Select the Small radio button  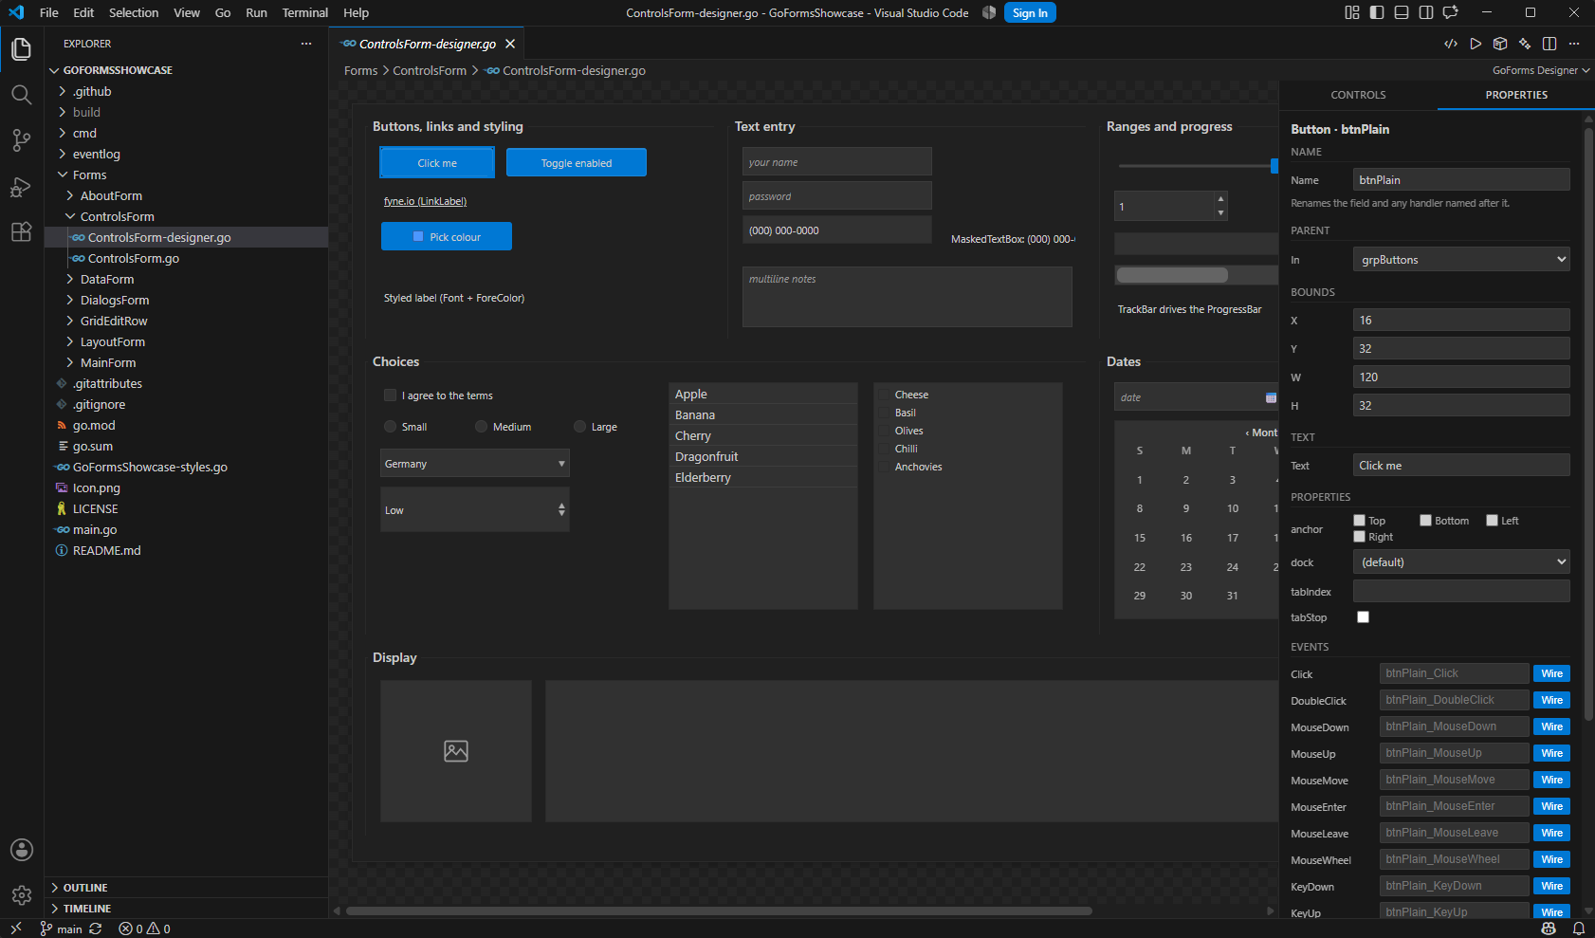390,427
